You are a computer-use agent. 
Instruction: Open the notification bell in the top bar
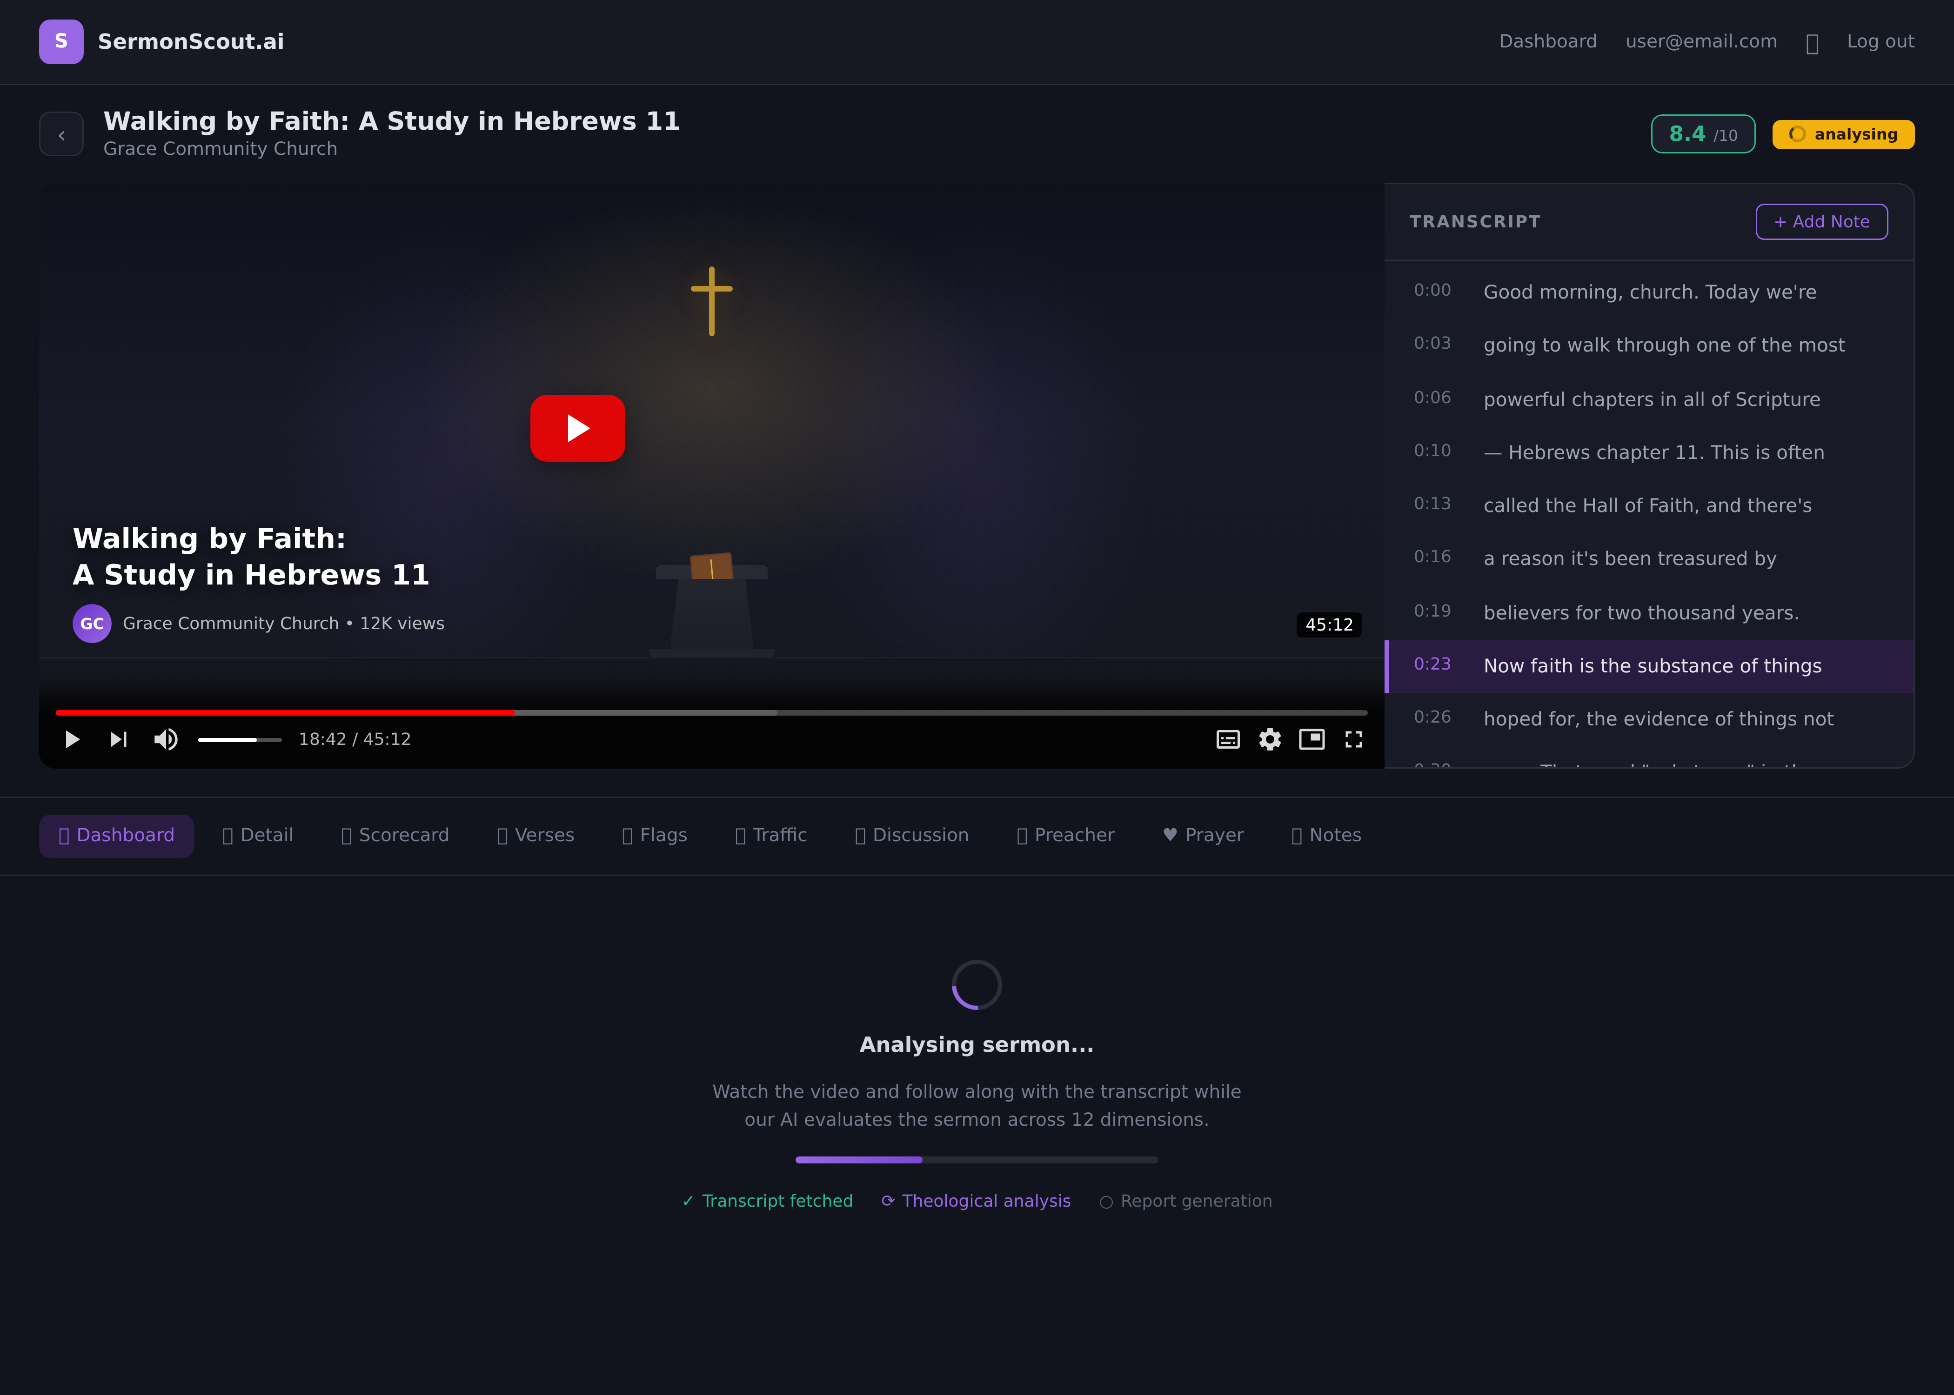(1813, 41)
